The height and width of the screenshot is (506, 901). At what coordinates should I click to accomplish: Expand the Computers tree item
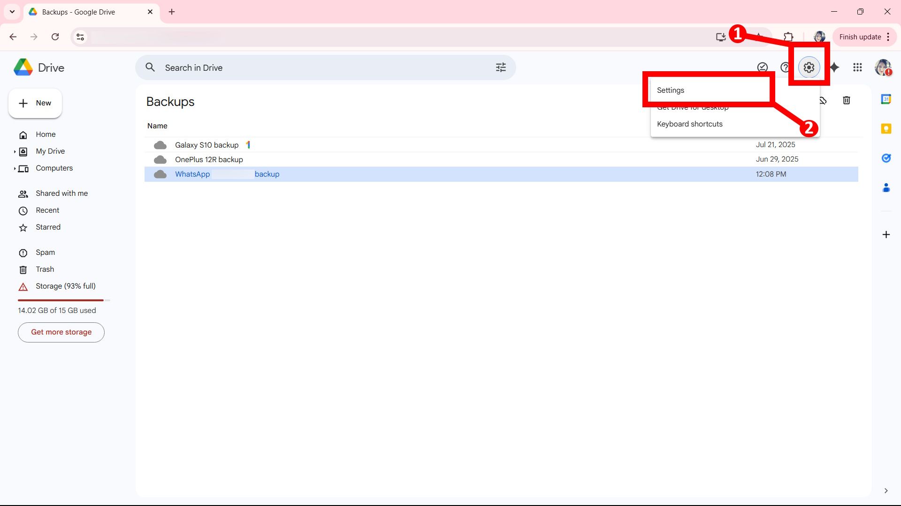(15, 169)
